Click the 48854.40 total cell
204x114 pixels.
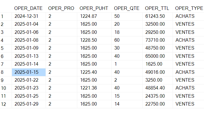click(157, 88)
